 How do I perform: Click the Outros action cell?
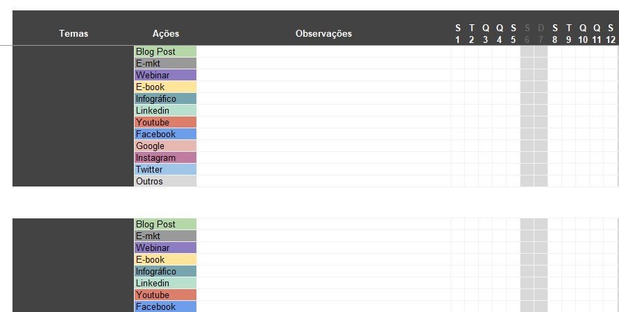[165, 181]
